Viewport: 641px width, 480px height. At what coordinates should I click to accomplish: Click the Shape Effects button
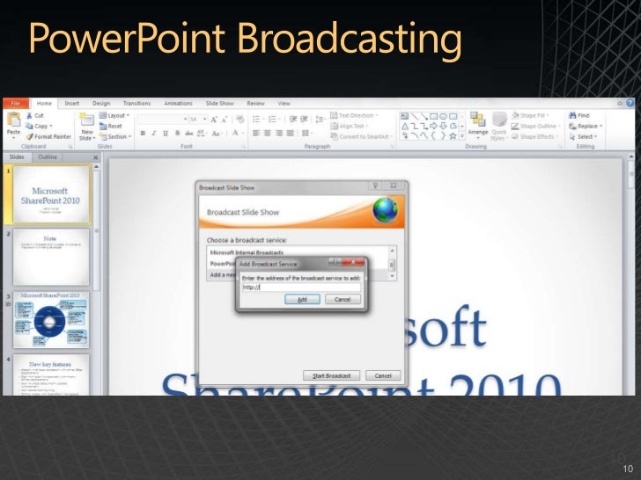click(x=534, y=137)
